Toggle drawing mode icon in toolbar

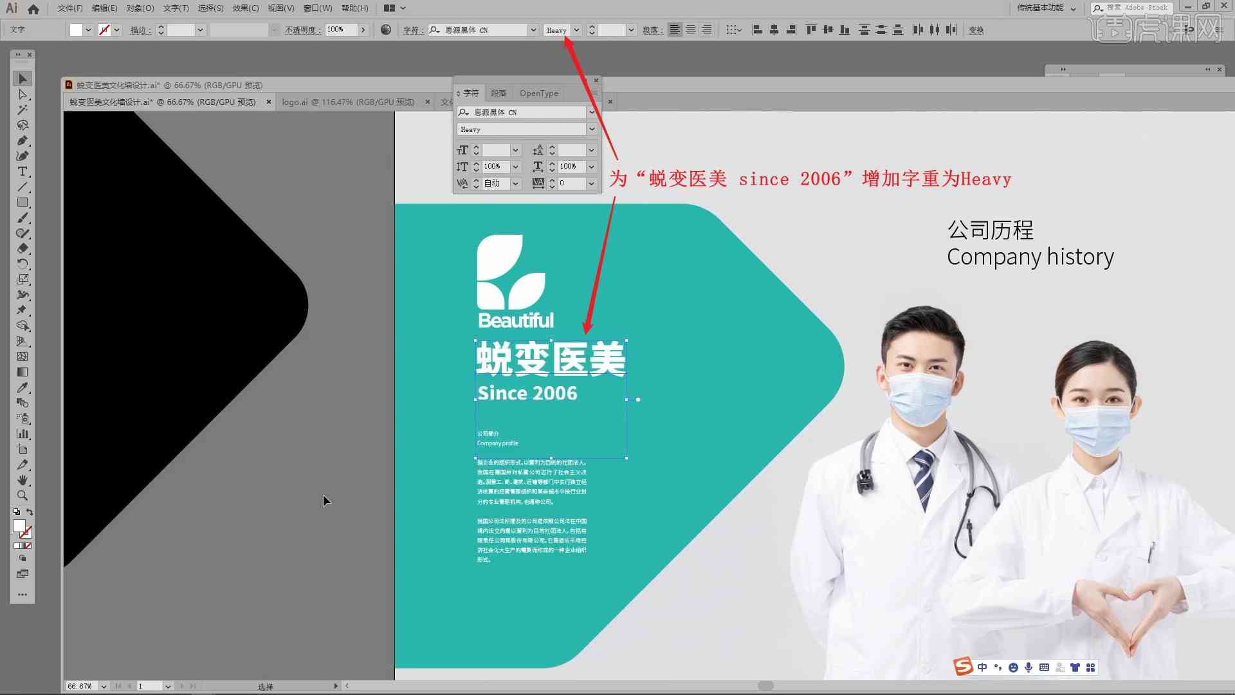tap(23, 559)
